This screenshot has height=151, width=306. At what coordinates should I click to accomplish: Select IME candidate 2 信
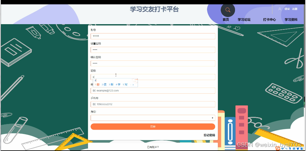pyautogui.click(x=104, y=85)
